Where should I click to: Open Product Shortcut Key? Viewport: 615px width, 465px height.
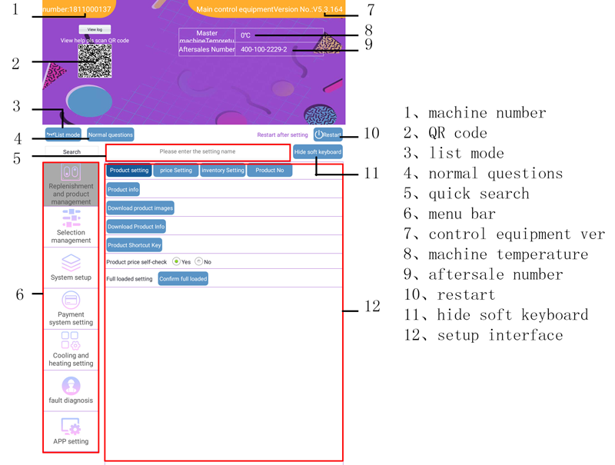pyautogui.click(x=134, y=245)
